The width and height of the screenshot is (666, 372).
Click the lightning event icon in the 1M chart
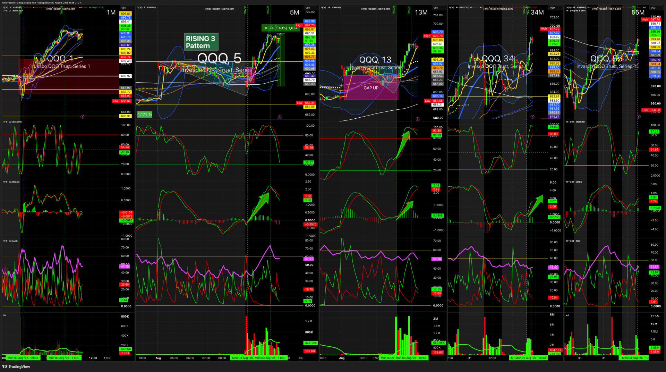tap(83, 117)
